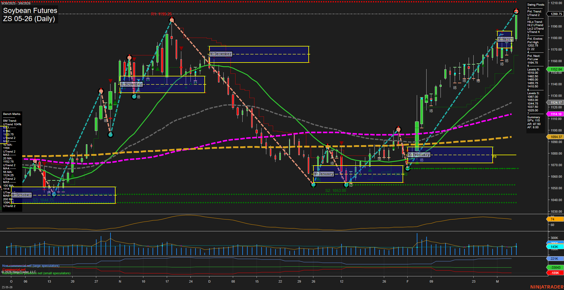Click the swing pivot dot below R1 1195.25
This screenshot has width=564, height=290.
[172, 20]
